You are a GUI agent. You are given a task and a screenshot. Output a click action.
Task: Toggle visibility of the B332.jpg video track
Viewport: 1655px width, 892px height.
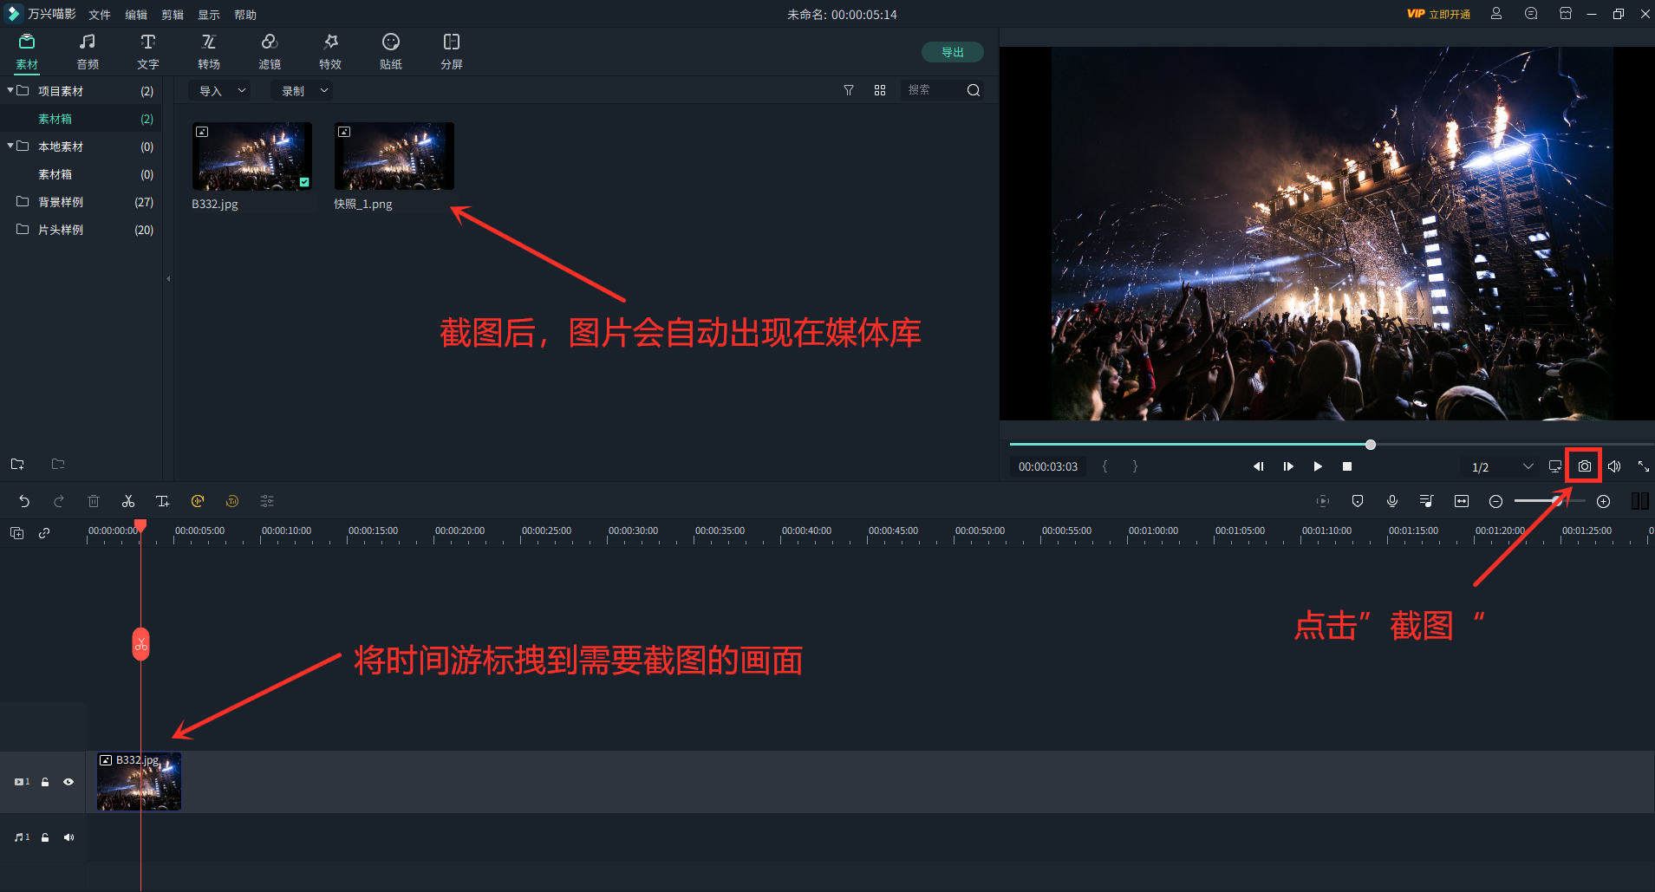[68, 781]
